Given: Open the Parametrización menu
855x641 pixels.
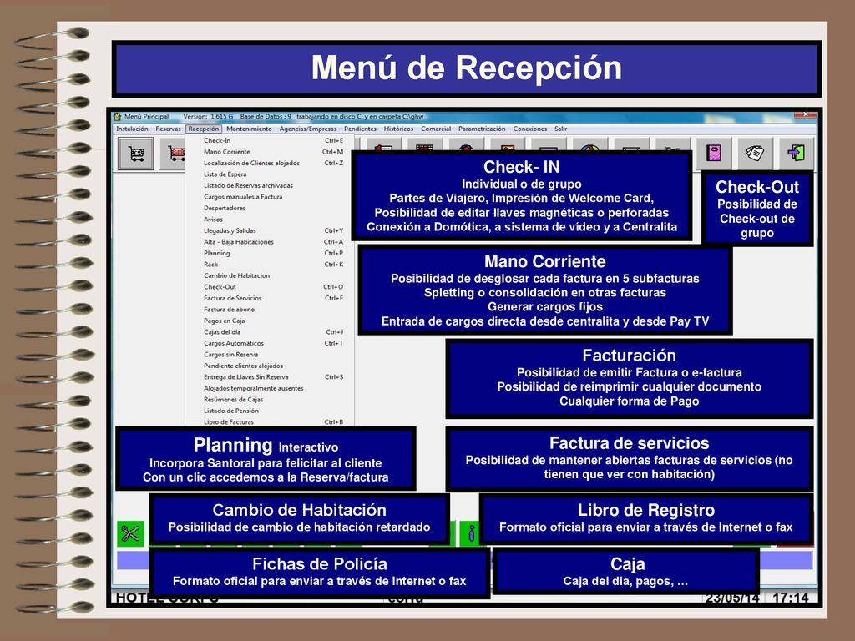Looking at the screenshot, I should (482, 129).
